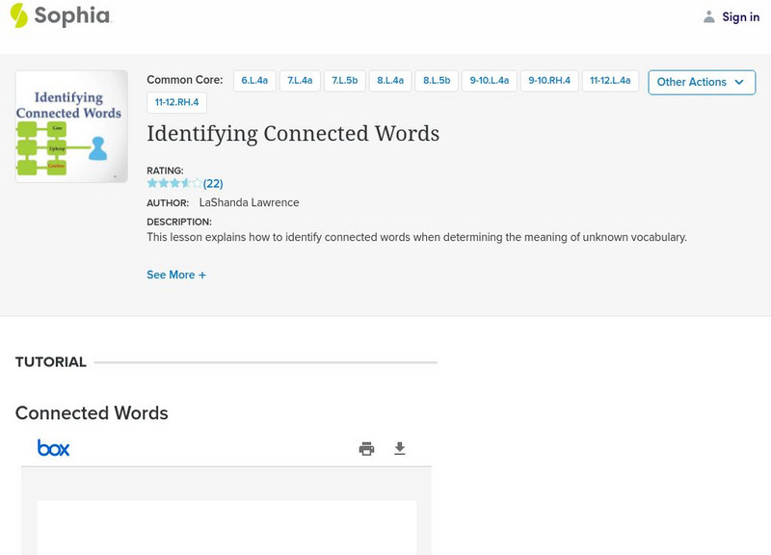The height and width of the screenshot is (555, 771).
Task: Click the 11-12.RH.4 standard tag
Action: (176, 102)
